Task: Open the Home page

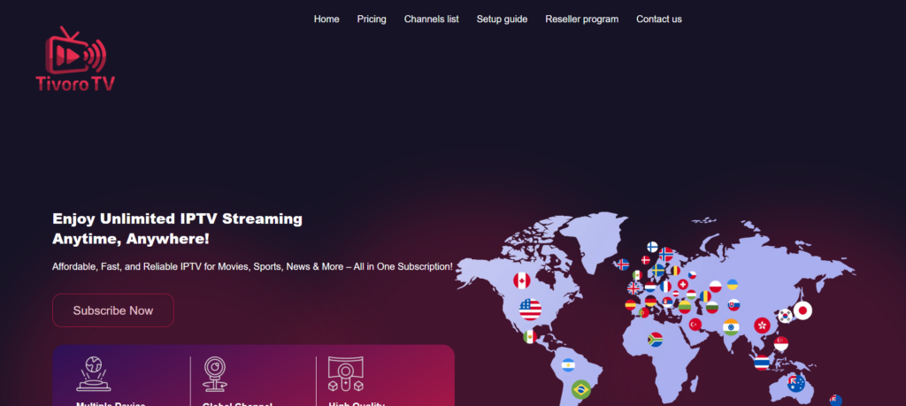Action: tap(326, 19)
